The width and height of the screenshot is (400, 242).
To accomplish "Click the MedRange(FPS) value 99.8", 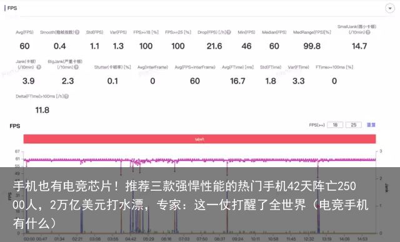I will pyautogui.click(x=312, y=46).
